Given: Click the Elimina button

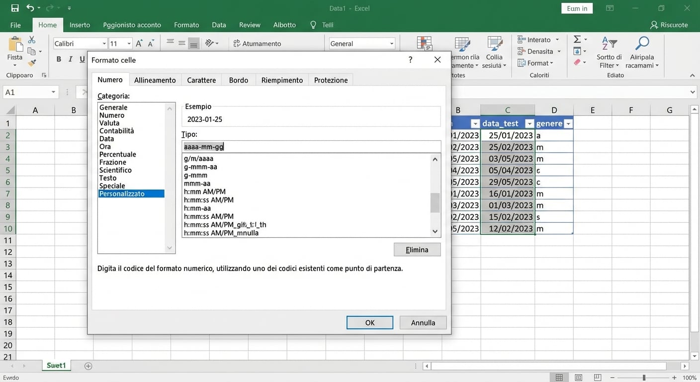Looking at the screenshot, I should click(417, 250).
